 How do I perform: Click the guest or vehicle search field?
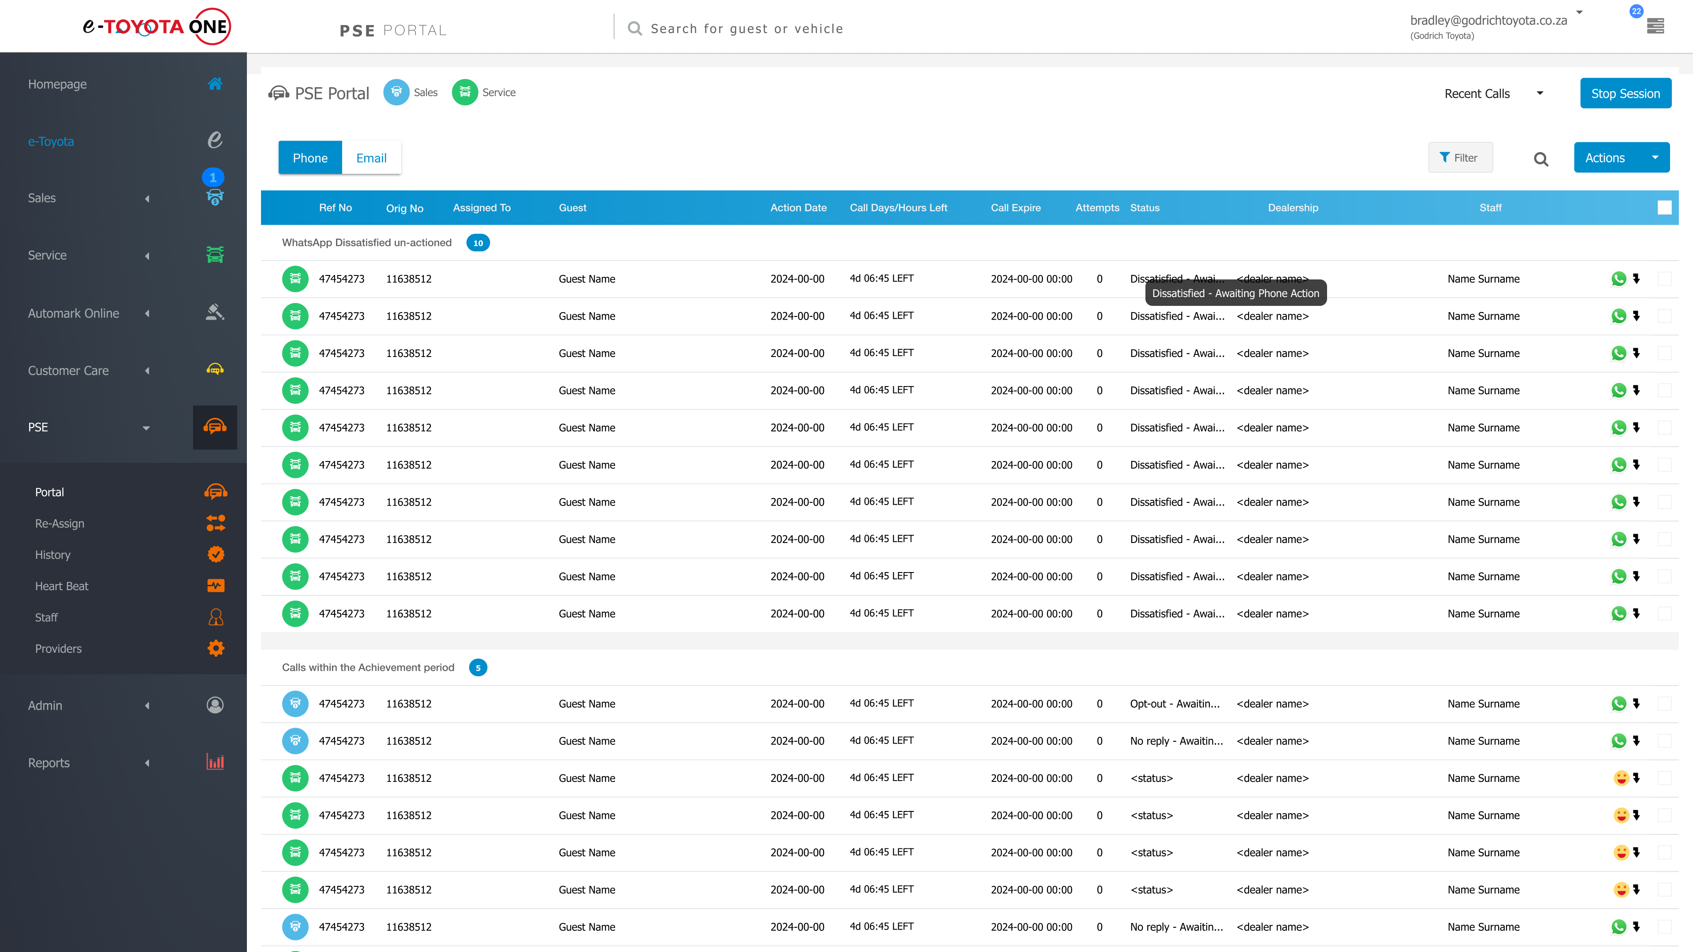746,29
